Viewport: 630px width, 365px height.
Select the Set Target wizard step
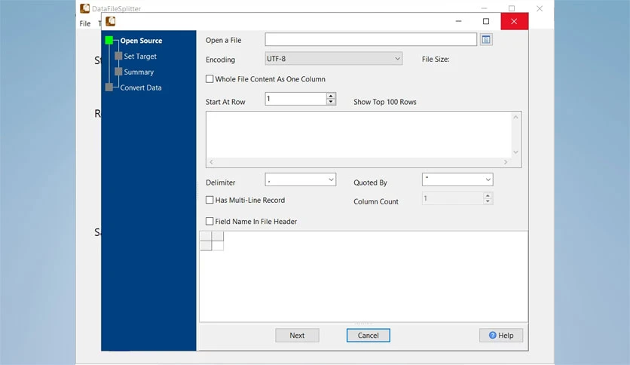click(140, 57)
